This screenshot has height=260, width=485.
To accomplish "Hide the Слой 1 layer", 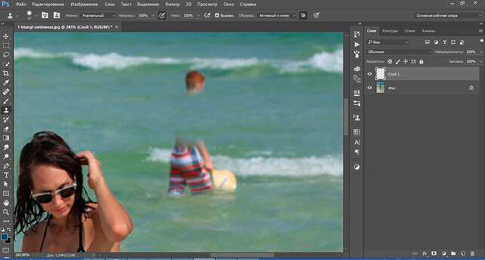I will [x=369, y=74].
